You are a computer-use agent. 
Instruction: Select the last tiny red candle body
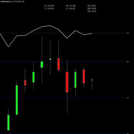click(92, 80)
